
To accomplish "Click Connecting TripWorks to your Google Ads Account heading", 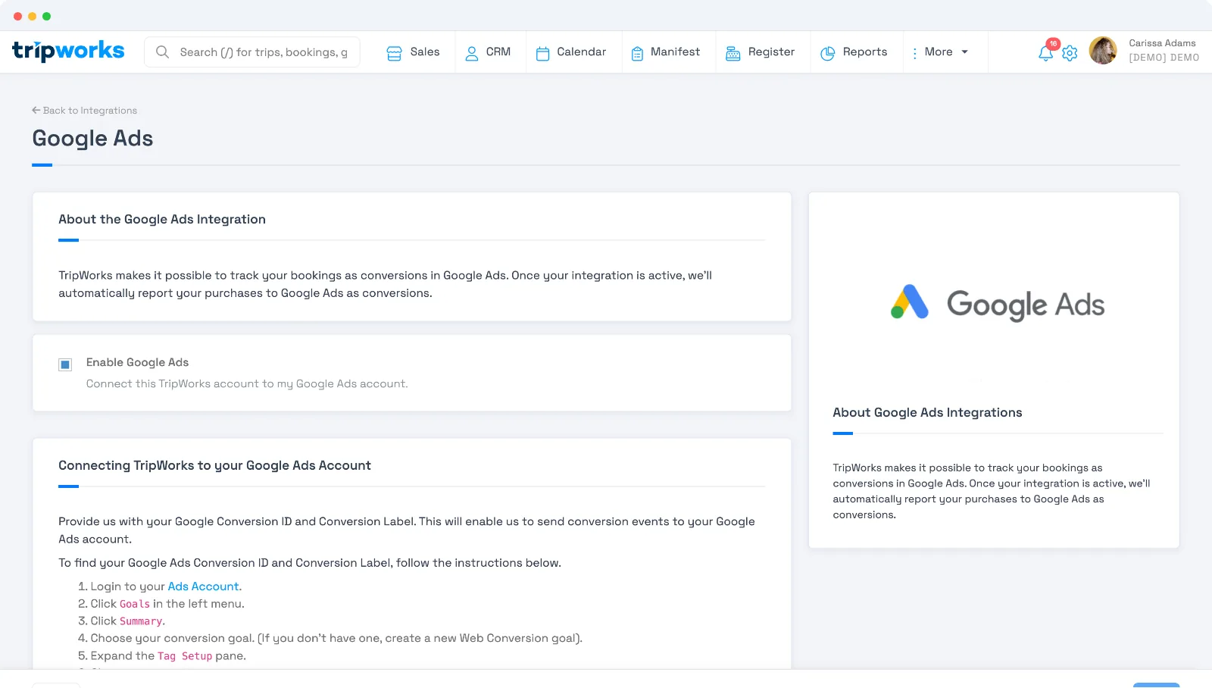I will 214,465.
